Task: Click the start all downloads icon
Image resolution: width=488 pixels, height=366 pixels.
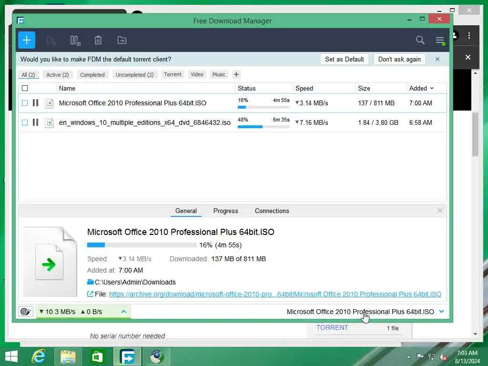Action: click(x=51, y=41)
